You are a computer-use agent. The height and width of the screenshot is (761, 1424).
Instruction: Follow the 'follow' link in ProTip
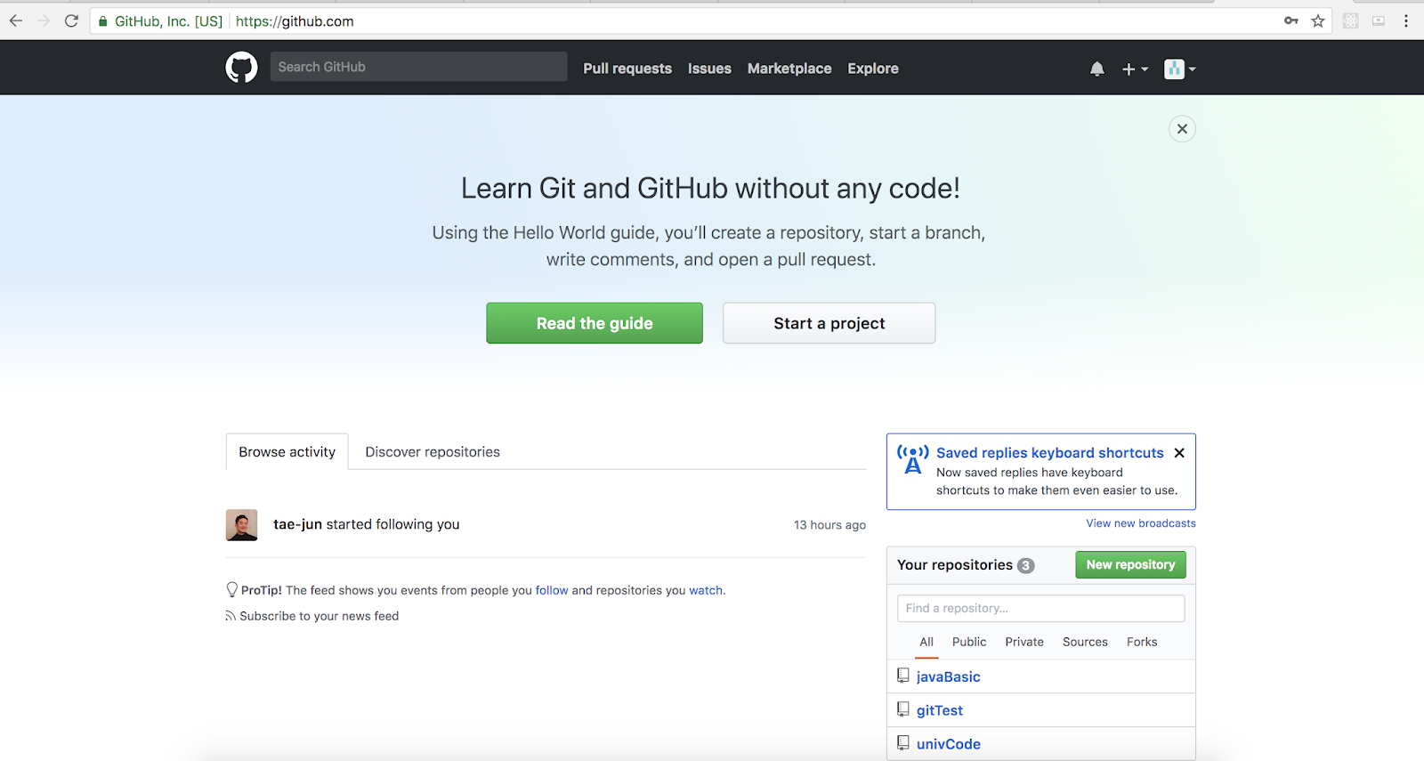[552, 590]
